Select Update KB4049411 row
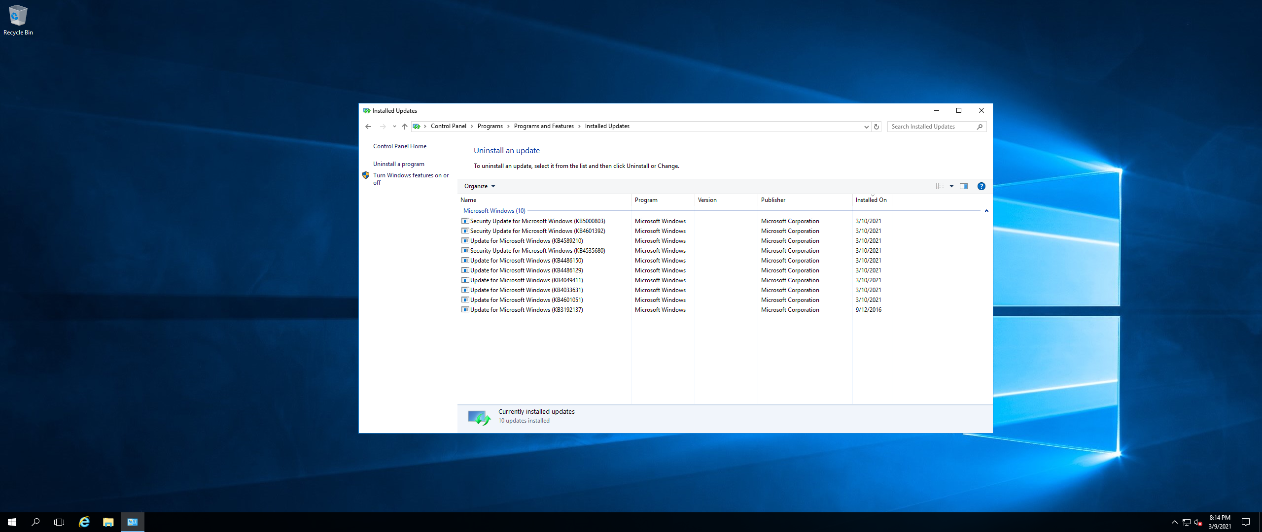This screenshot has width=1262, height=532. coord(675,280)
